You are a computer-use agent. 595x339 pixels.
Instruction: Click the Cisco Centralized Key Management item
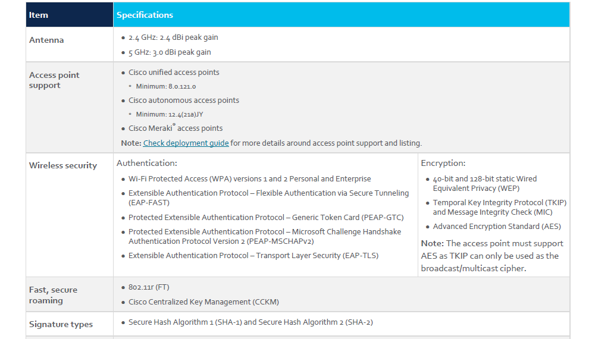click(x=203, y=302)
